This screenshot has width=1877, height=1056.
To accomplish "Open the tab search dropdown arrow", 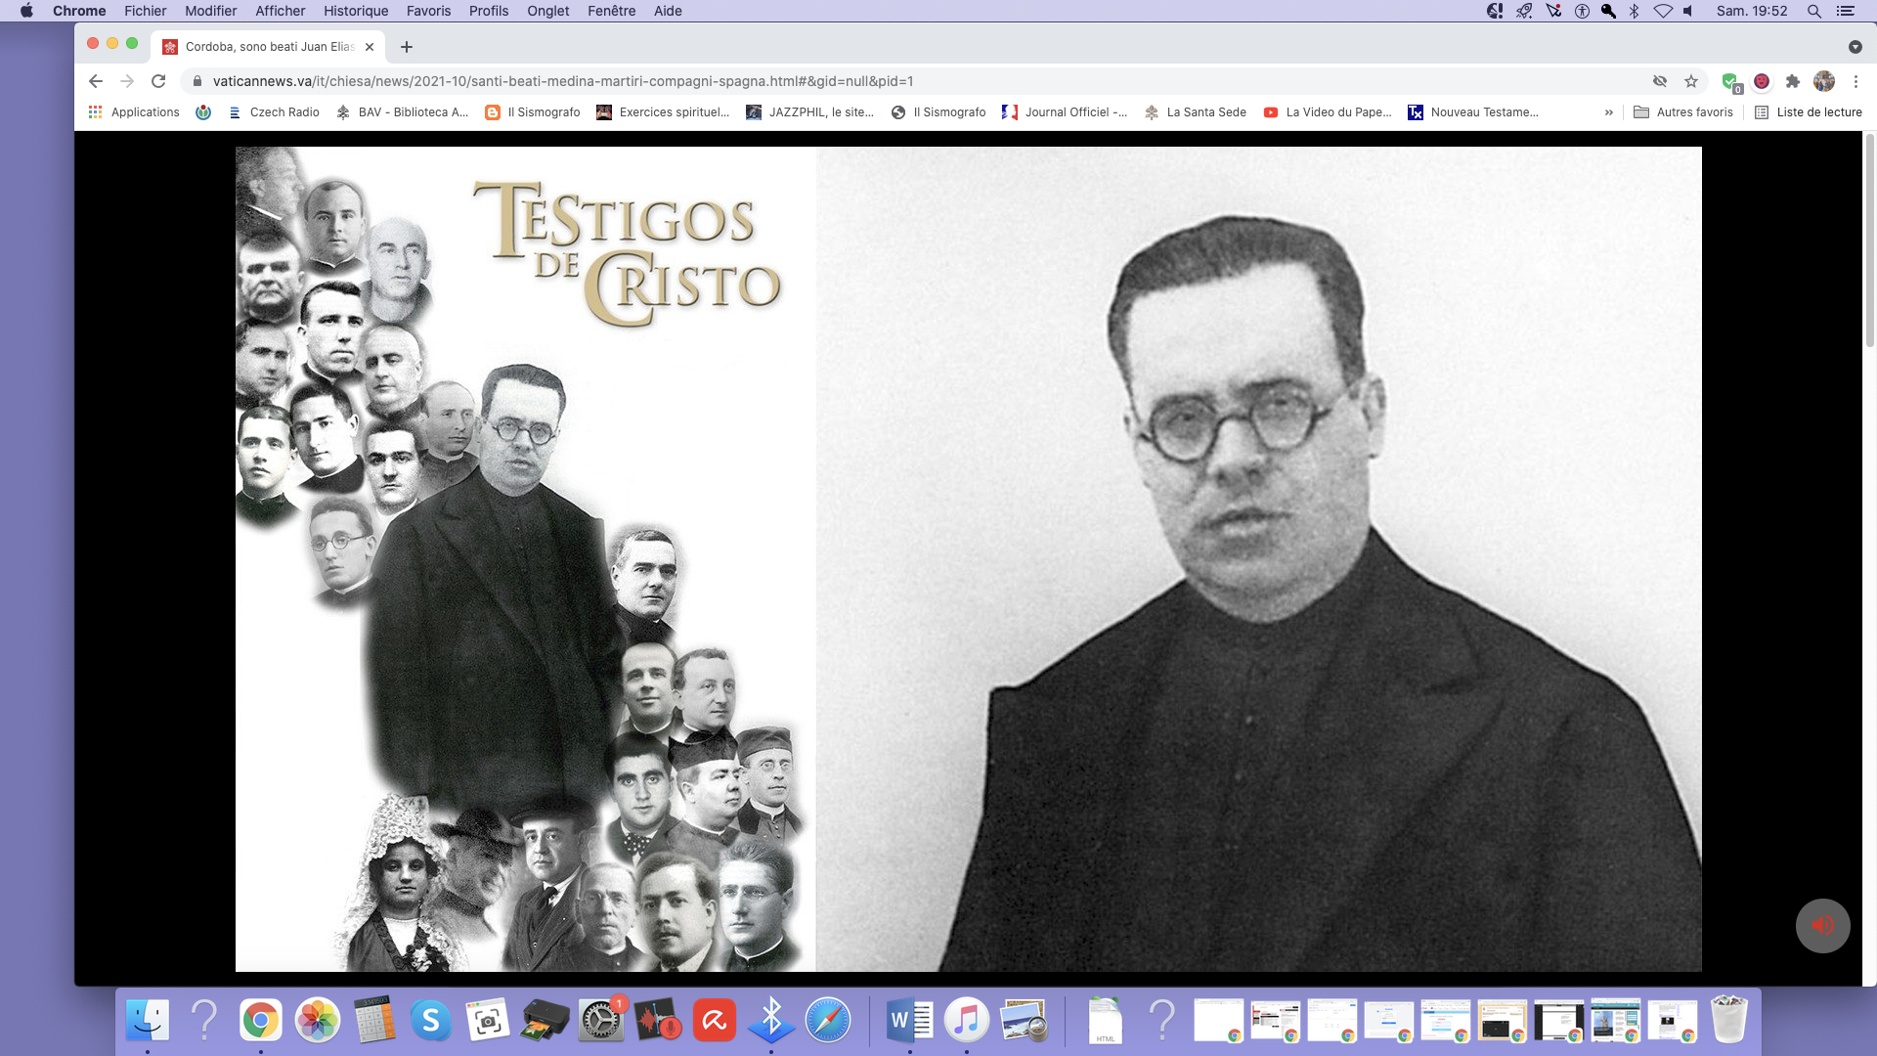I will [1855, 47].
